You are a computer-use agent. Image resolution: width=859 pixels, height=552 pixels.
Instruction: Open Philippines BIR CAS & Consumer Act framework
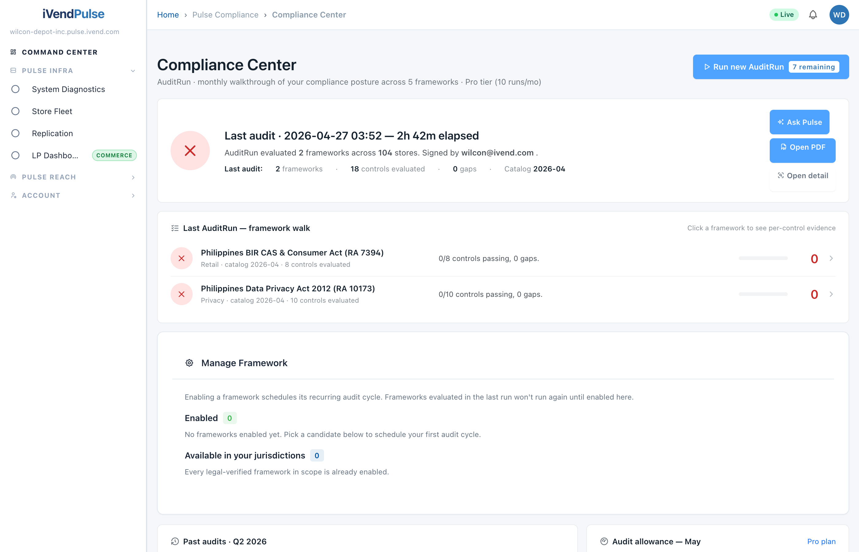coord(292,253)
